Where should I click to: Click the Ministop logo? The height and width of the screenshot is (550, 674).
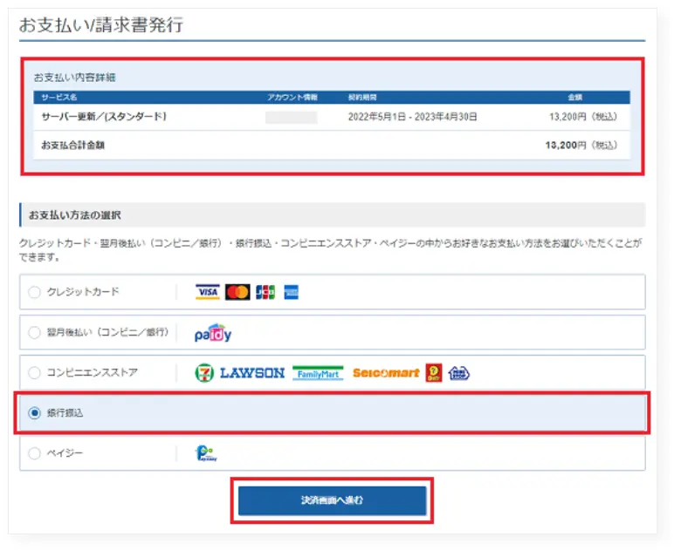pyautogui.click(x=458, y=373)
